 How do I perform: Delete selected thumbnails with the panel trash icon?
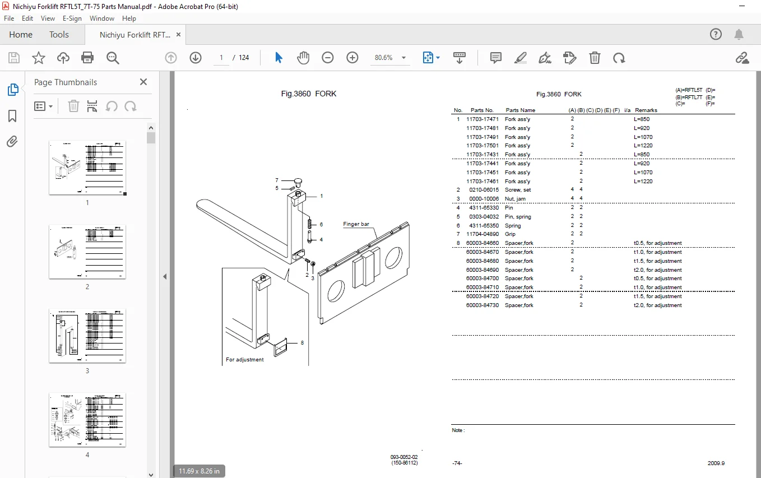tap(73, 106)
